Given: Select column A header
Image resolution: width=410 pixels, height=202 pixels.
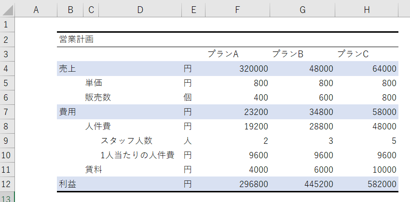Looking at the screenshot, I should (x=36, y=10).
